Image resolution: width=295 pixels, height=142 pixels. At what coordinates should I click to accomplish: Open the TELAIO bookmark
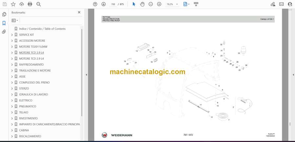(24, 112)
